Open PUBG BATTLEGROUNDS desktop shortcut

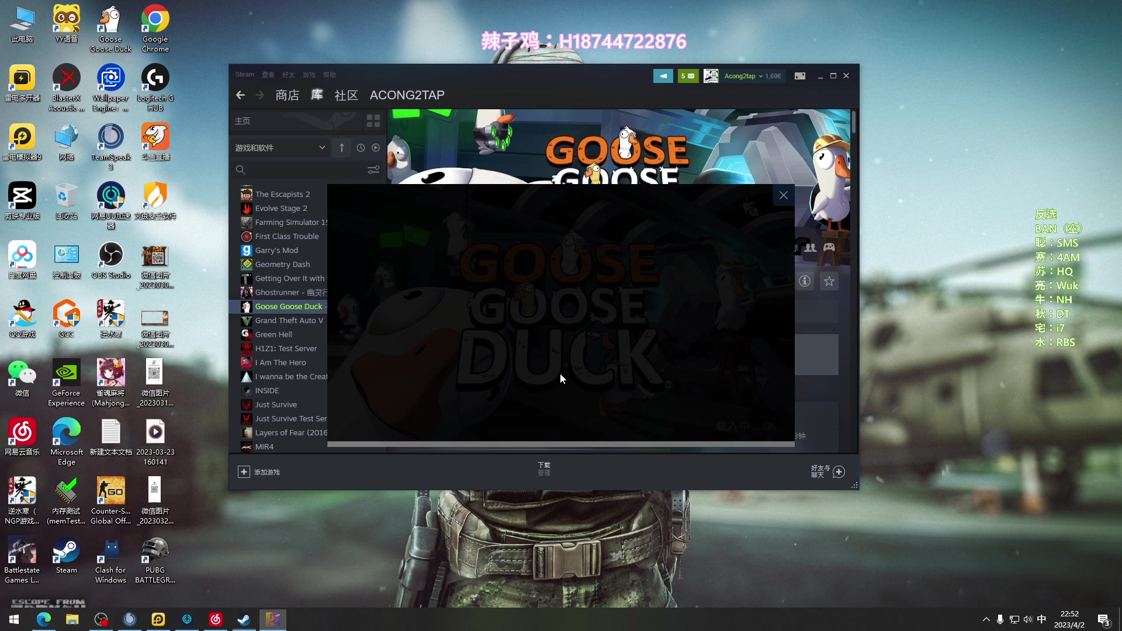tap(155, 560)
